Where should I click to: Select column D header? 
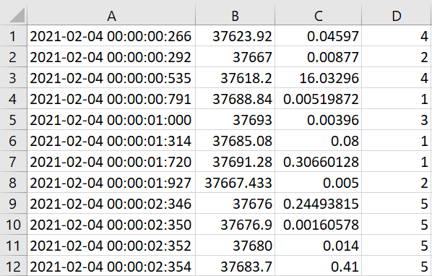coord(397,14)
